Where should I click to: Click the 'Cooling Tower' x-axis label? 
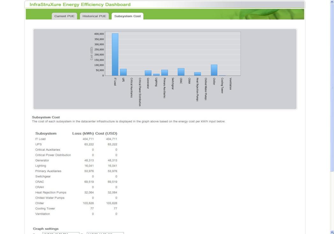[222, 86]
